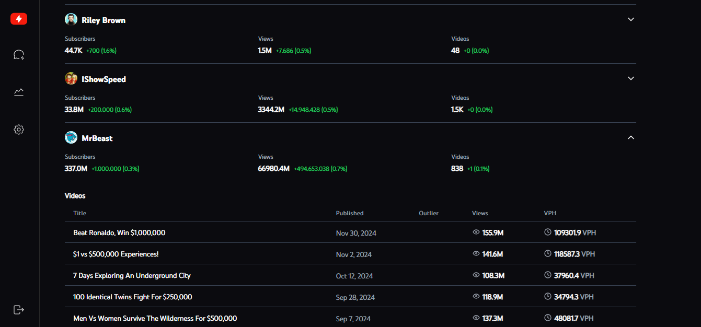The image size is (701, 327).
Task: Click the clock icon beside 48081.7 VPH
Action: tap(548, 318)
